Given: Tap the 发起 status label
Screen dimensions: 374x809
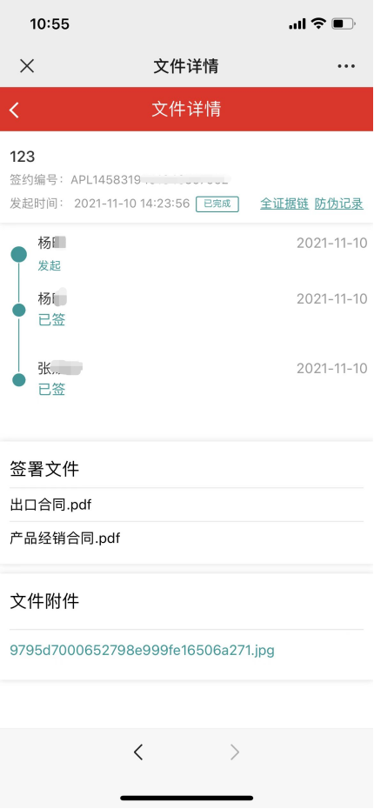Looking at the screenshot, I should pyautogui.click(x=50, y=265).
